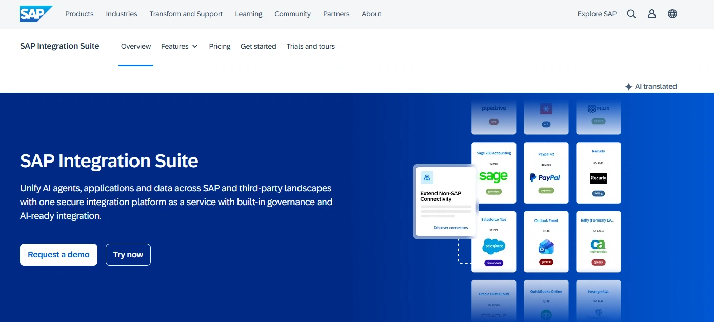Open the About menu

pyautogui.click(x=371, y=14)
